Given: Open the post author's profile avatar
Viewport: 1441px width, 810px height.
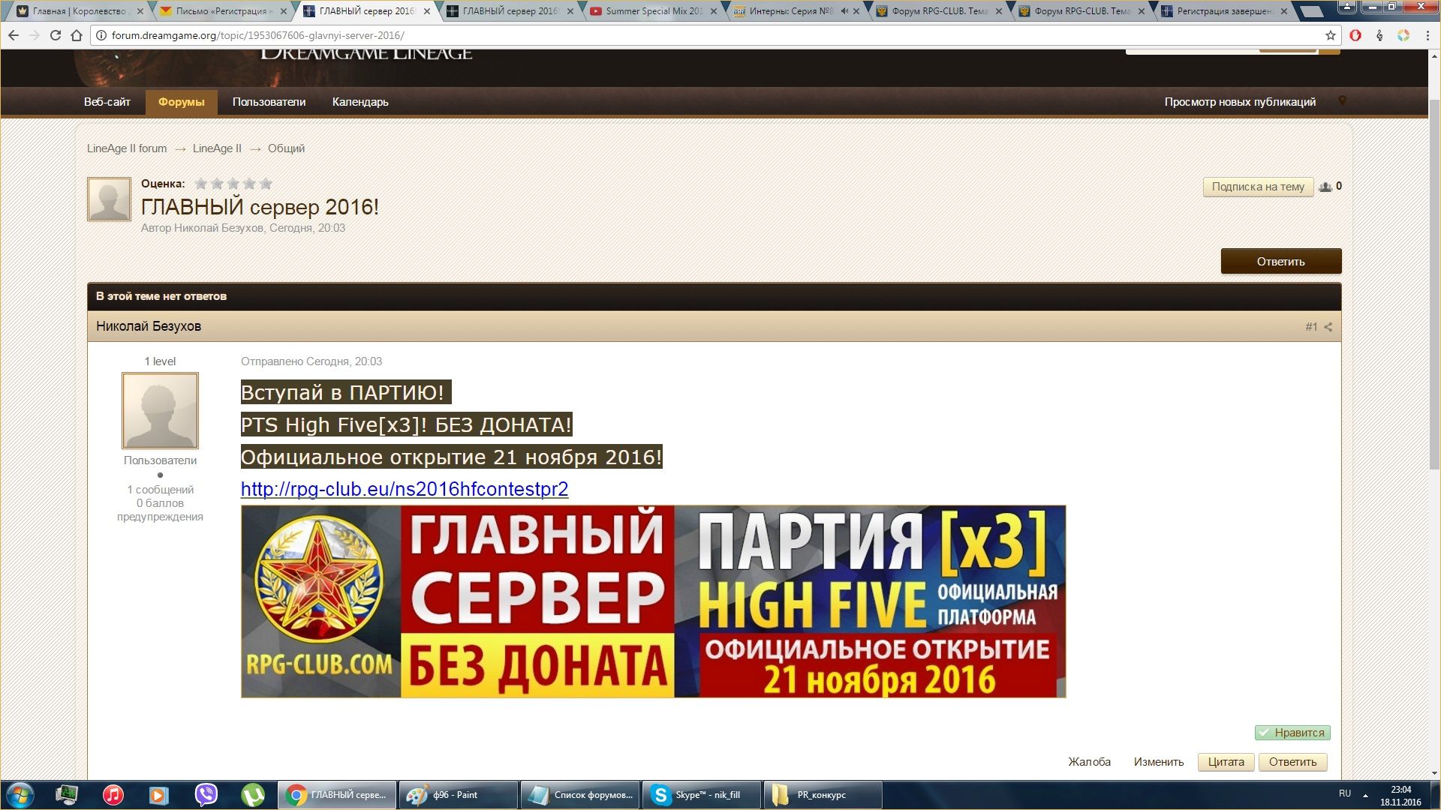Looking at the screenshot, I should click(x=160, y=411).
